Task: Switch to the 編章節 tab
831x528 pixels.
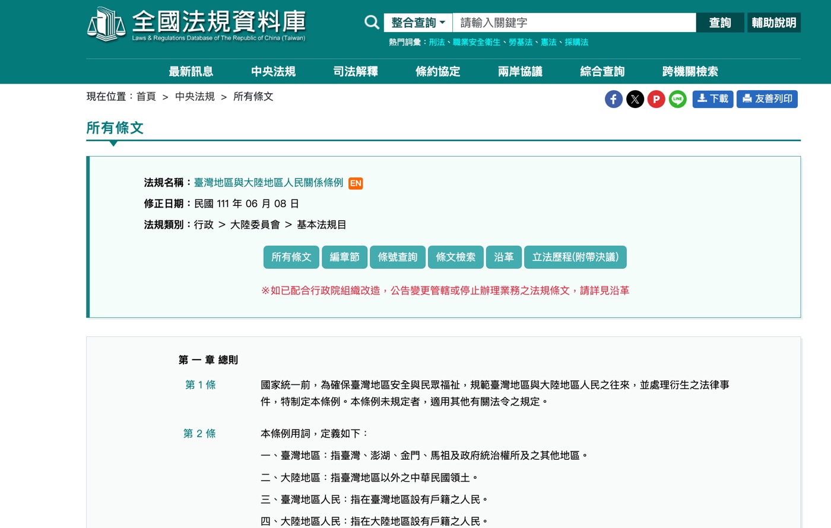Action: coord(344,257)
